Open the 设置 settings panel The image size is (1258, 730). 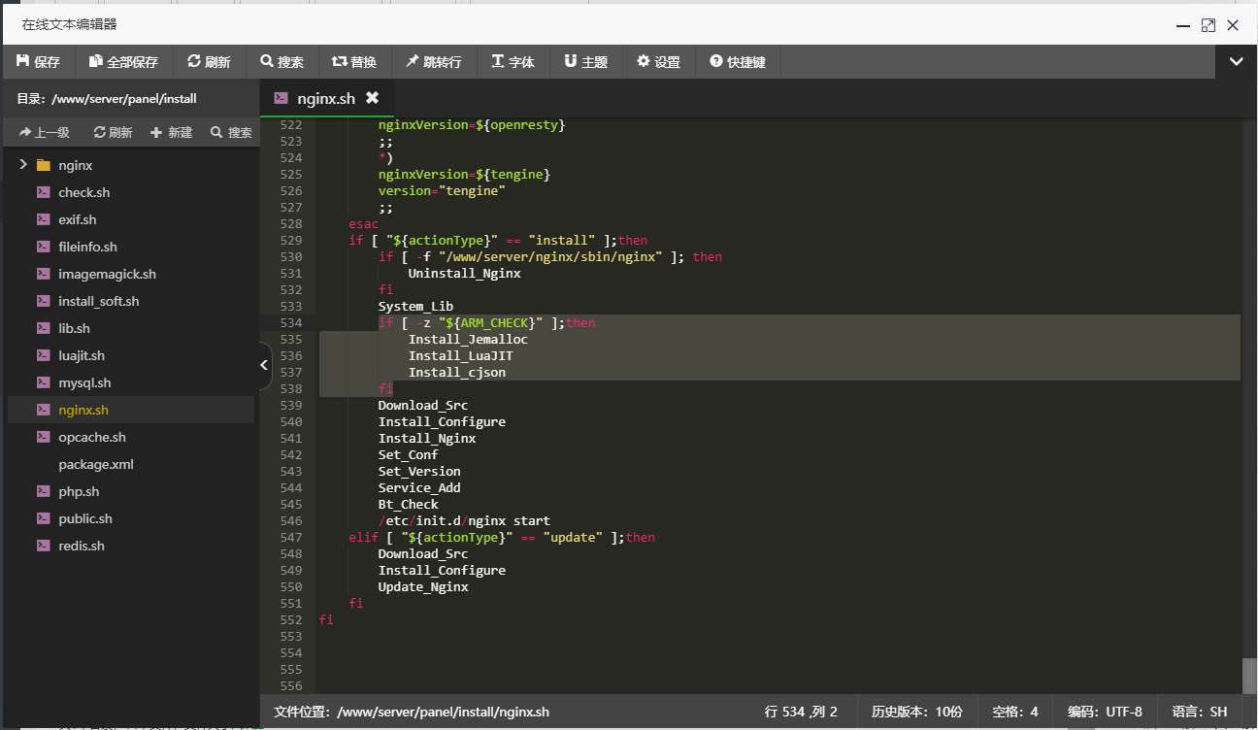(658, 62)
